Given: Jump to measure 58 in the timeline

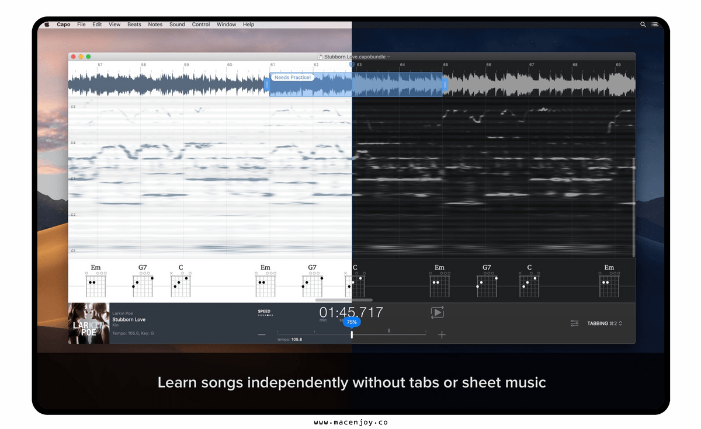Looking at the screenshot, I should [144, 64].
